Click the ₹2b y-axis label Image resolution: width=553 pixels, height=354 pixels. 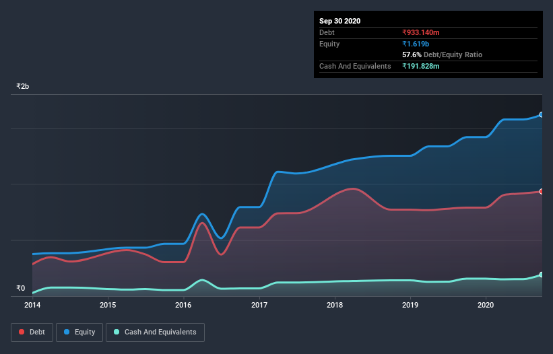tap(23, 86)
